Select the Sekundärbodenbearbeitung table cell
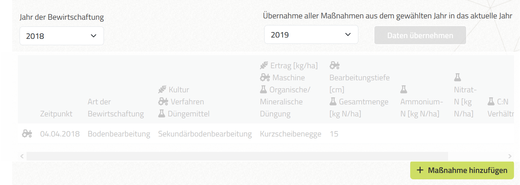This screenshot has width=520, height=185. click(205, 134)
